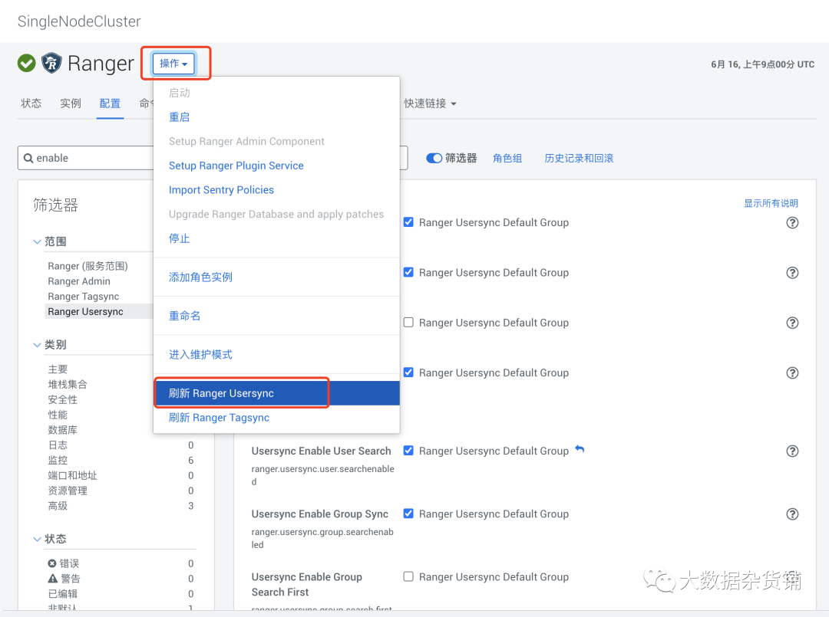Filter by Ranger Usersync scope
Image resolution: width=829 pixels, height=617 pixels.
click(85, 311)
